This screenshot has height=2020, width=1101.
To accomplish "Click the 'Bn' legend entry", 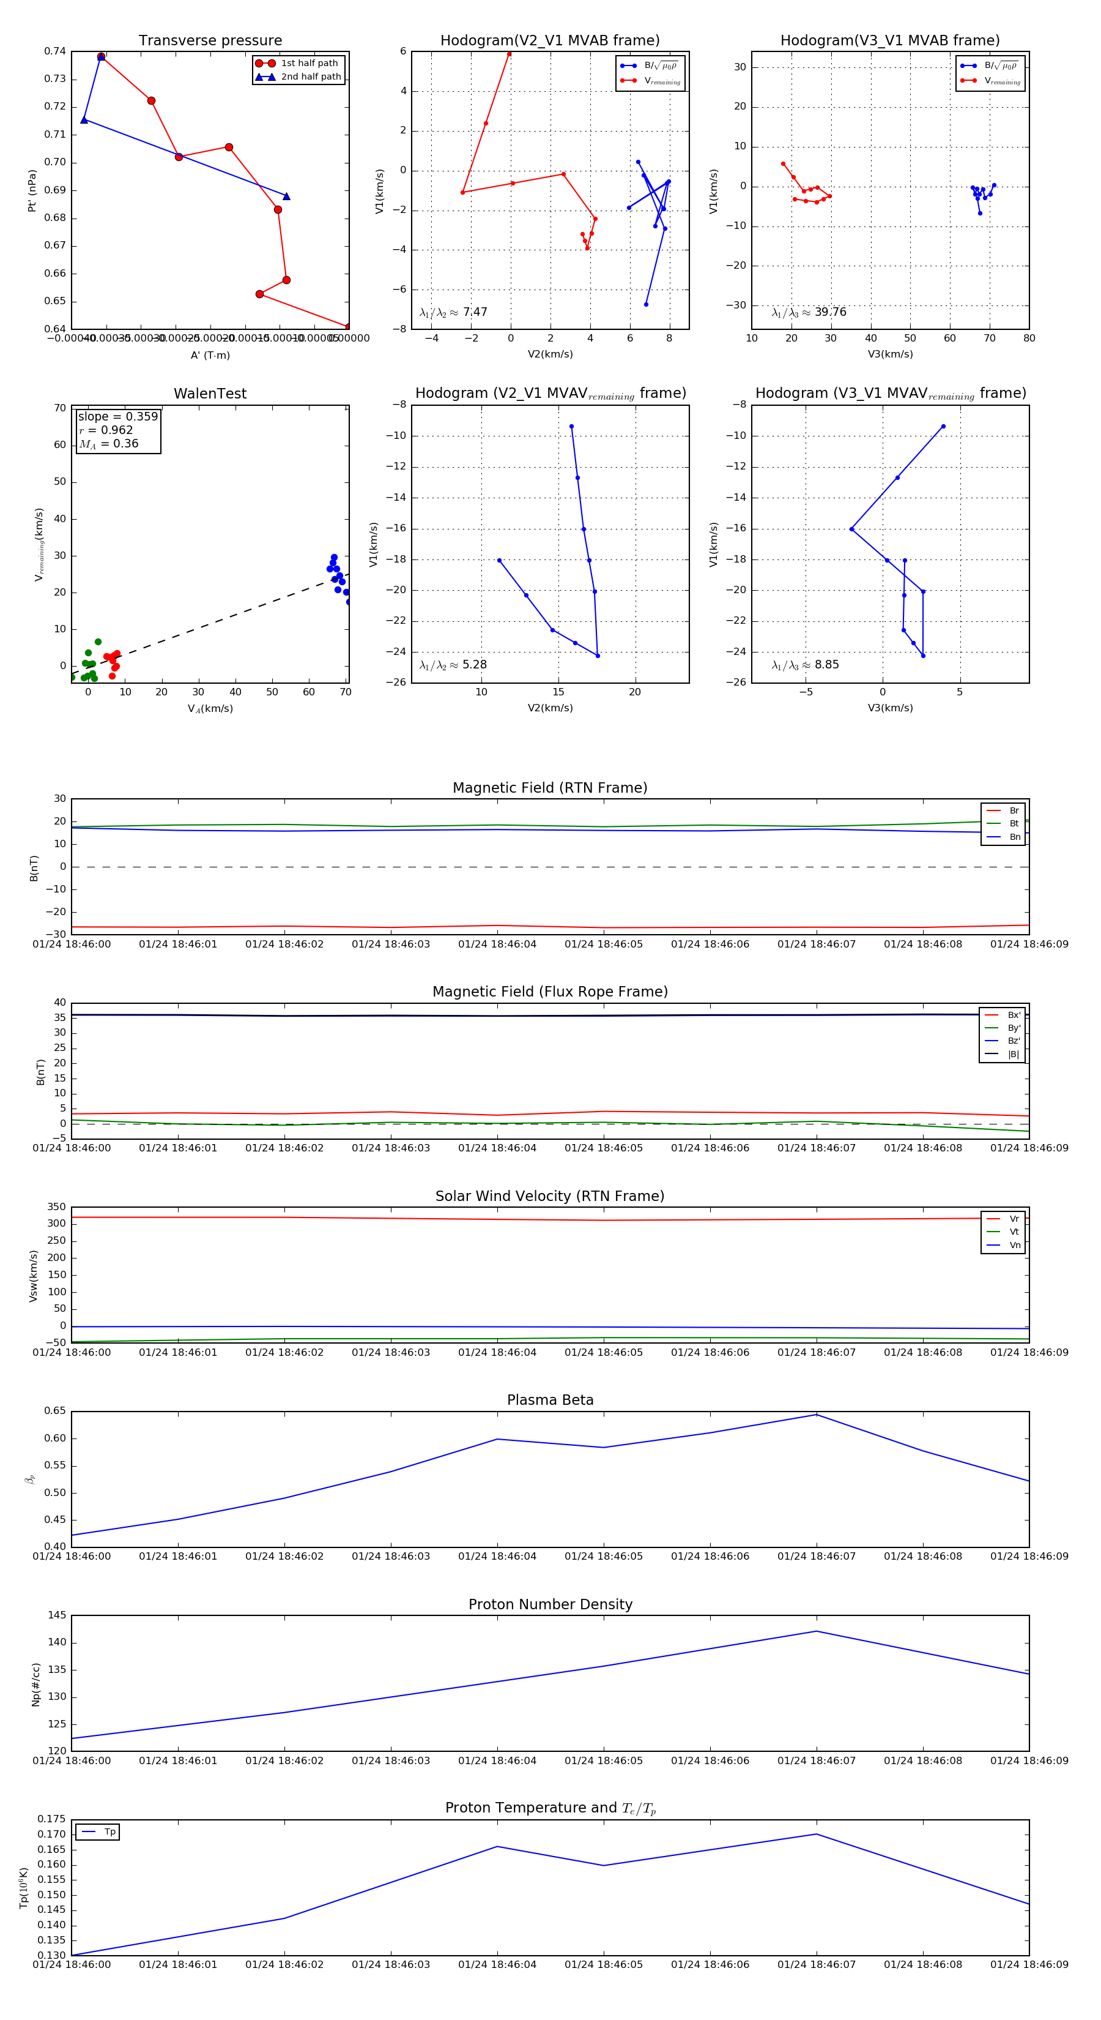I will [x=1003, y=837].
